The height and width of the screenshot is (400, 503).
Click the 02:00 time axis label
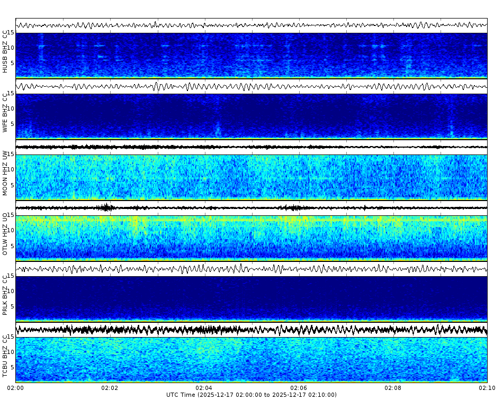[x=15, y=387]
